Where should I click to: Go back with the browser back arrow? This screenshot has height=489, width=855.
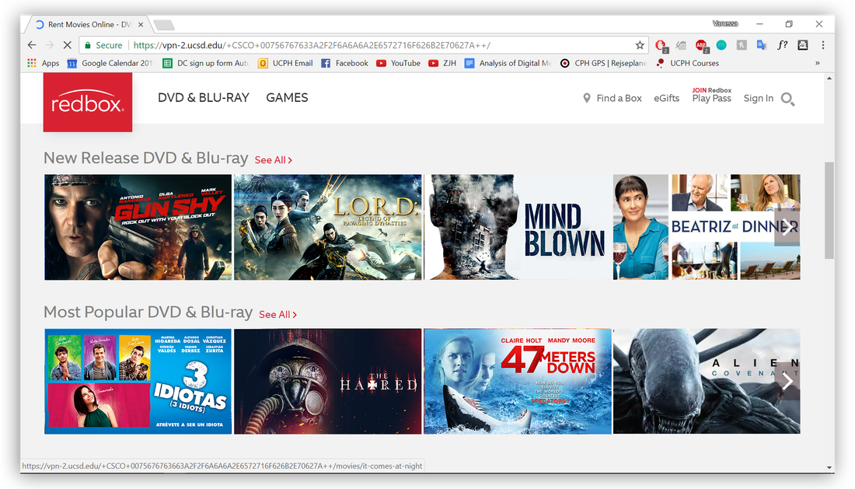click(x=32, y=45)
